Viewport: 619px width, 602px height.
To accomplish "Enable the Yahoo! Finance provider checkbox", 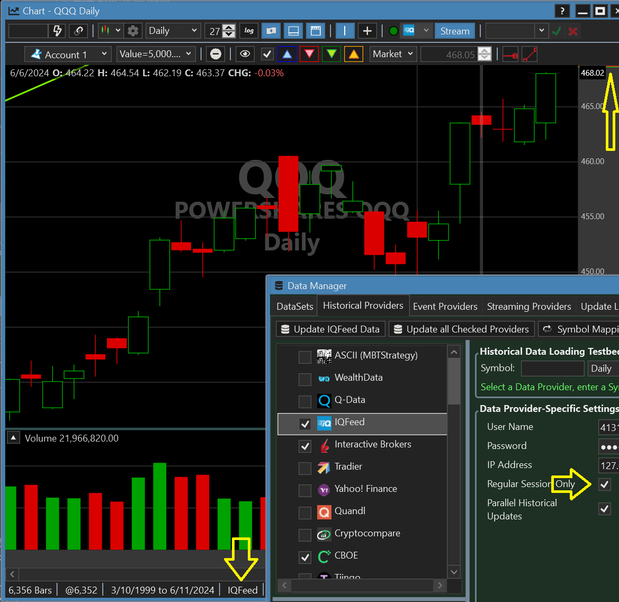I will coord(305,490).
